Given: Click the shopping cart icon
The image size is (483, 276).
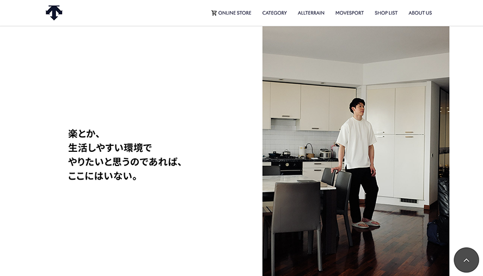Looking at the screenshot, I should (214, 13).
